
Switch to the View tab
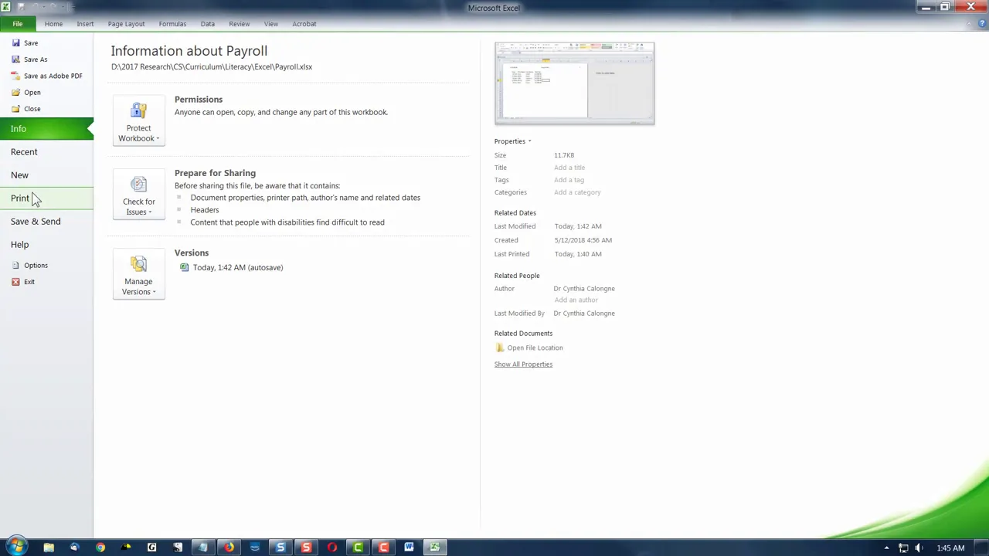click(x=271, y=24)
